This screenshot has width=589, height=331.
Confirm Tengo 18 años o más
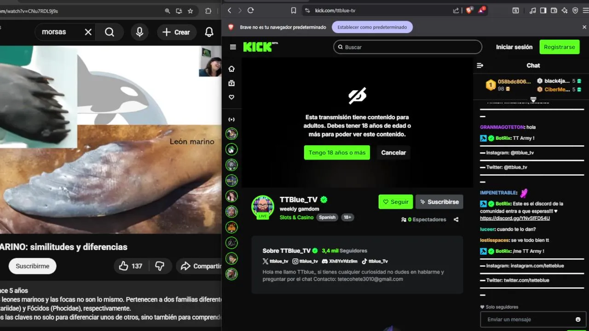click(337, 153)
